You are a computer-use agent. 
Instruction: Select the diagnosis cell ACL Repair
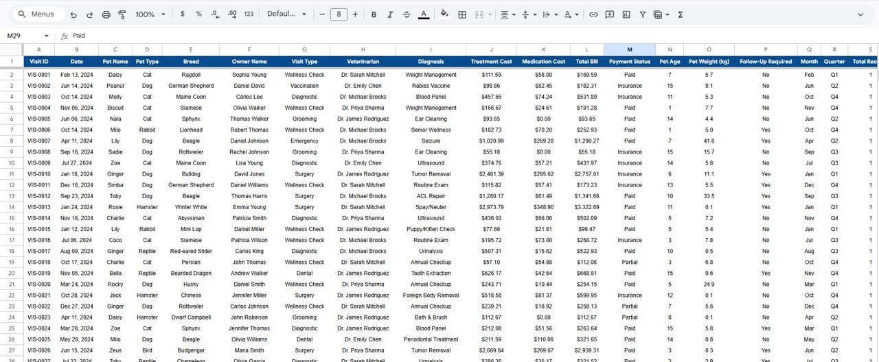coord(431,196)
